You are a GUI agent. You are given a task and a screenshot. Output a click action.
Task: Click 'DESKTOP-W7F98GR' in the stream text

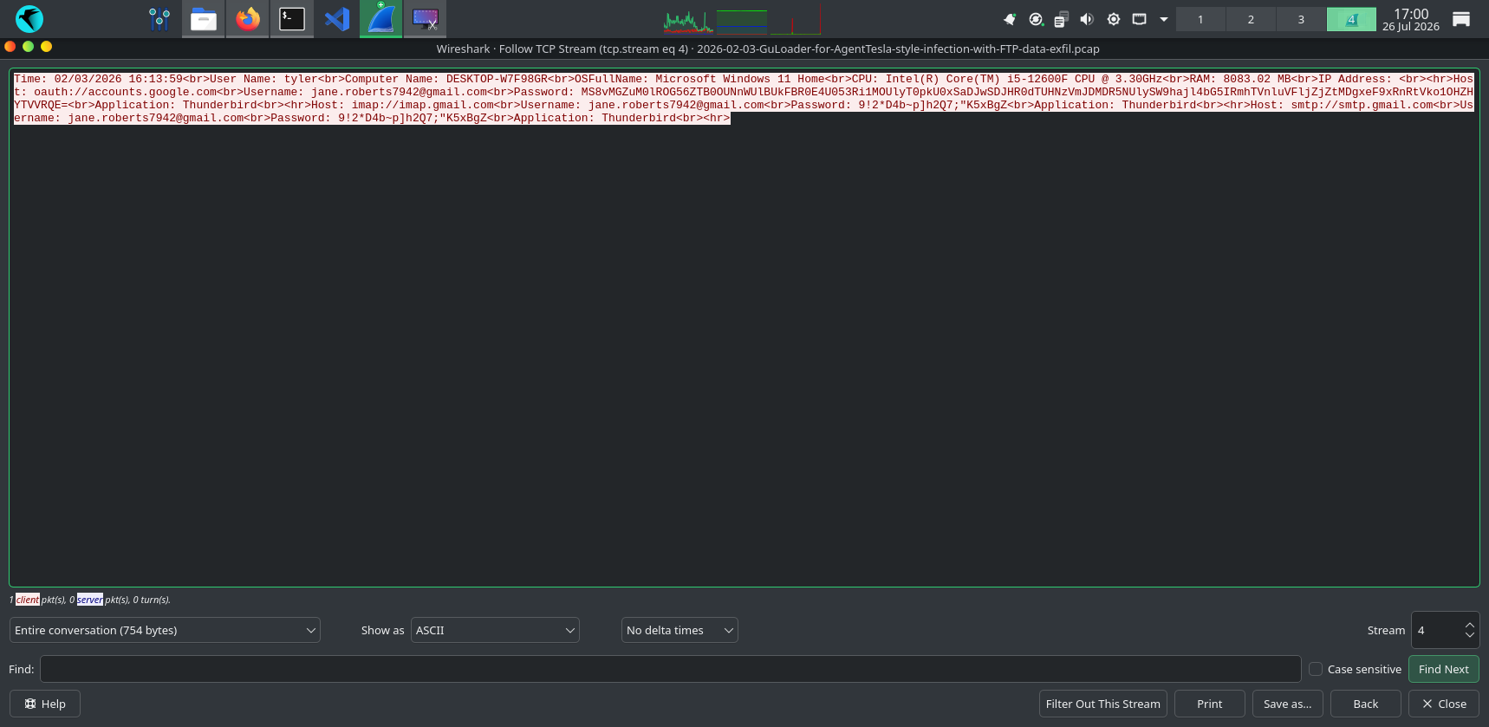(497, 79)
